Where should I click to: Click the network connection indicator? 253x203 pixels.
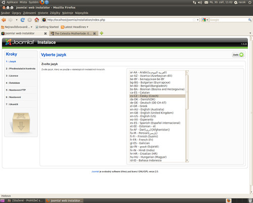[x=194, y=3]
